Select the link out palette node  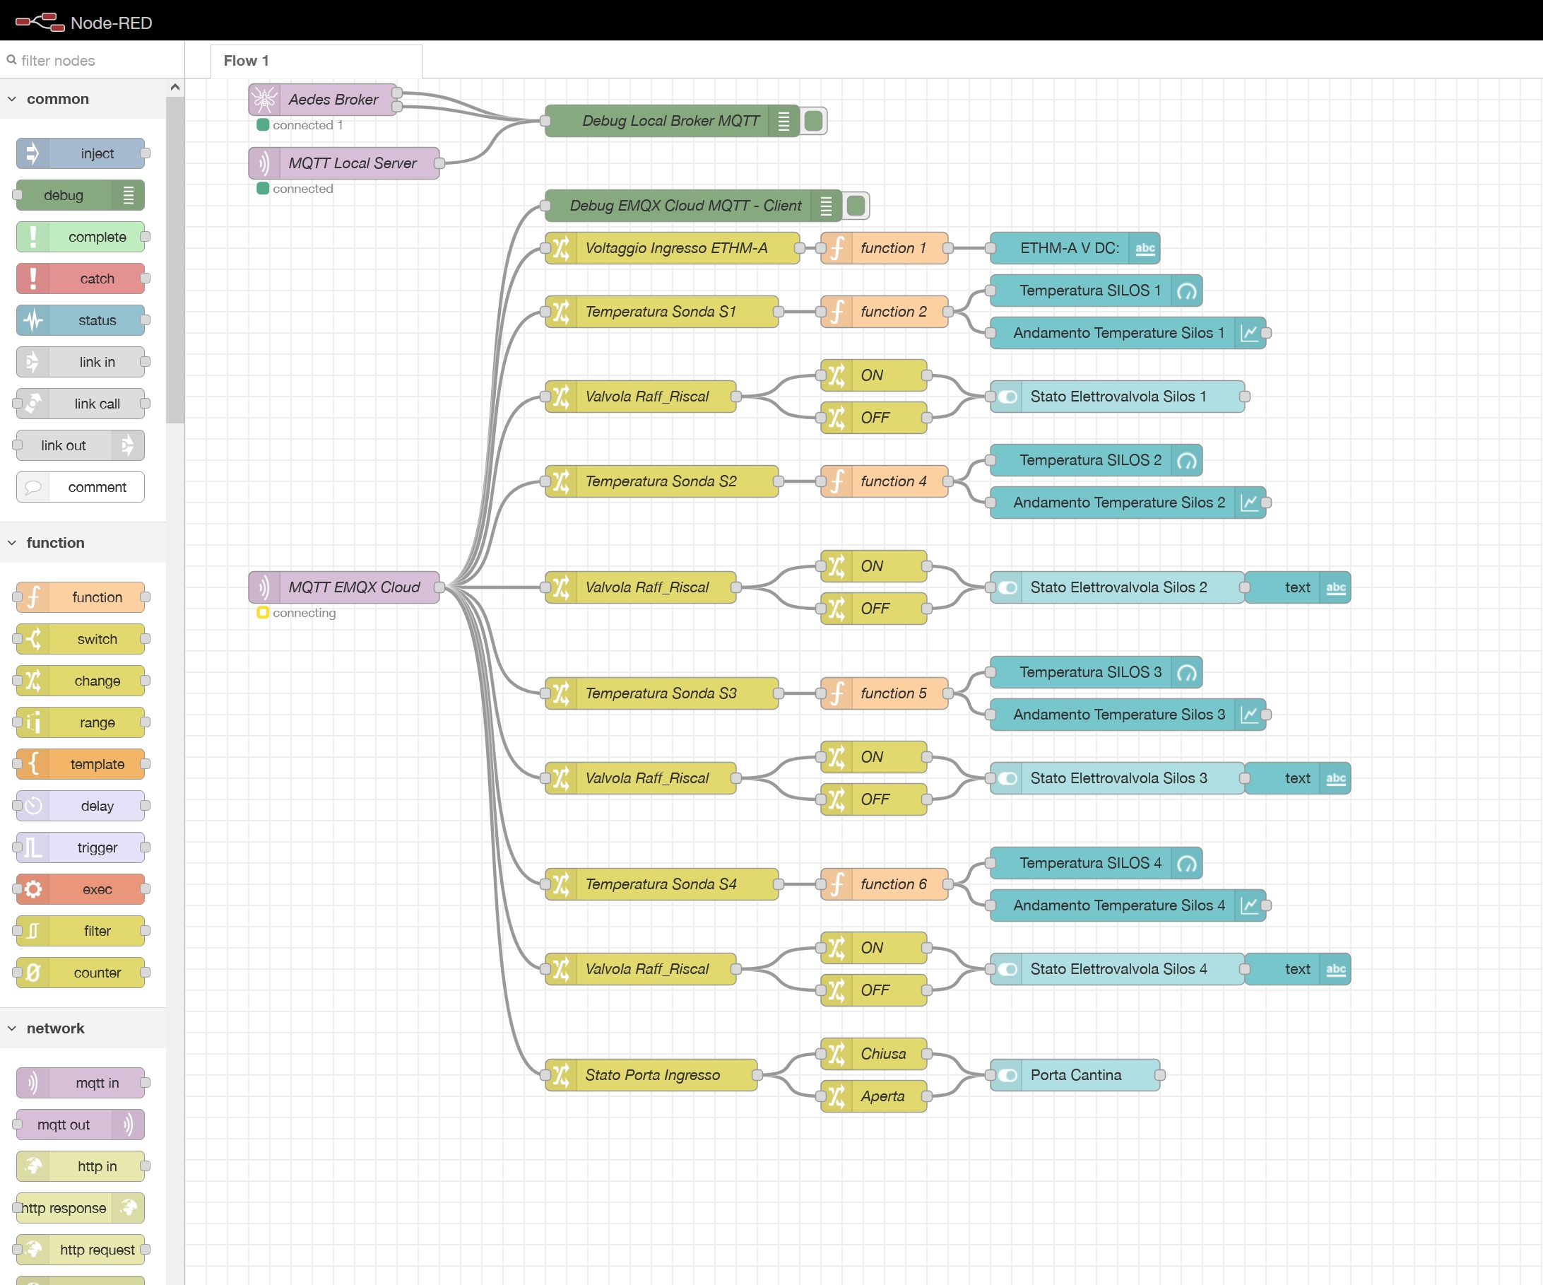[x=81, y=445]
